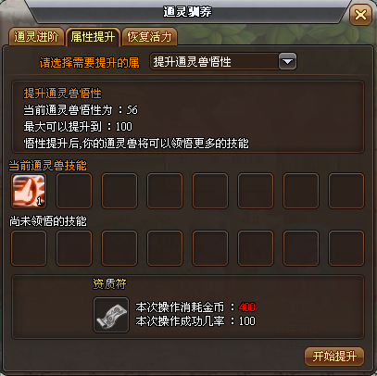Image resolution: width=377 pixels, height=376 pixels.
Task: Select the second current skill slot
Action: tap(74, 191)
